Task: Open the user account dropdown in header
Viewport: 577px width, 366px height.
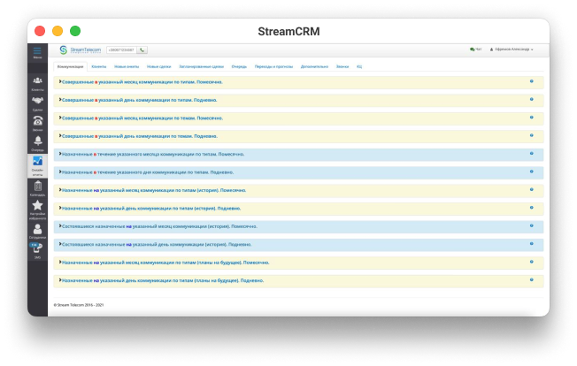Action: (x=512, y=50)
